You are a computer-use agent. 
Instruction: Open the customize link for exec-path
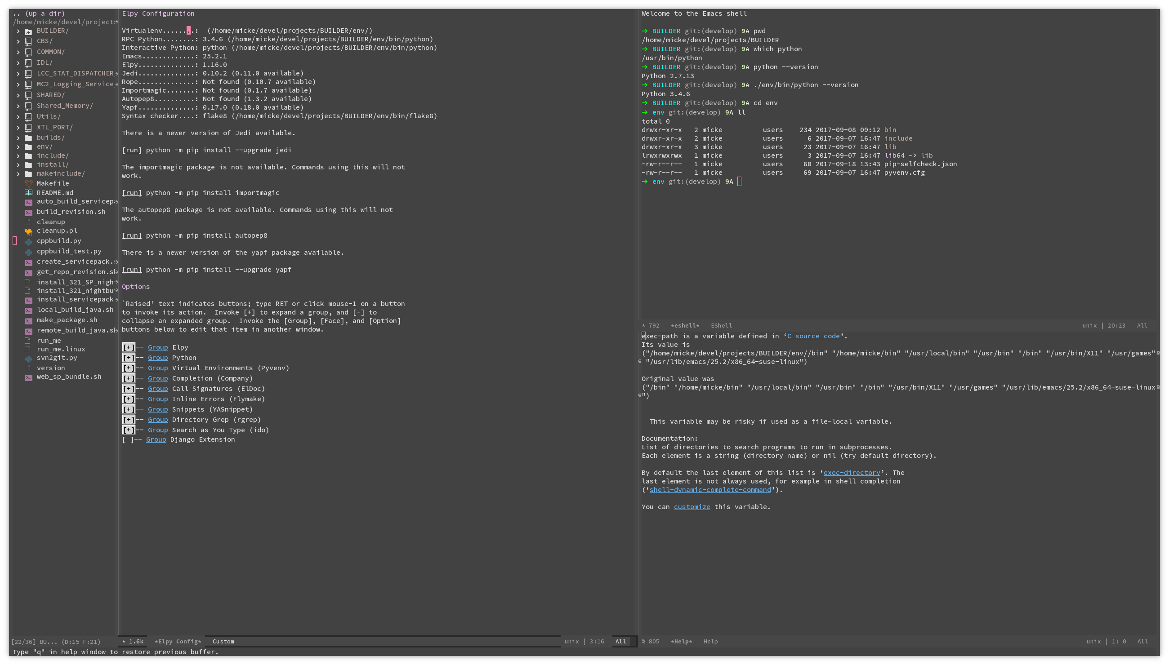[692, 507]
